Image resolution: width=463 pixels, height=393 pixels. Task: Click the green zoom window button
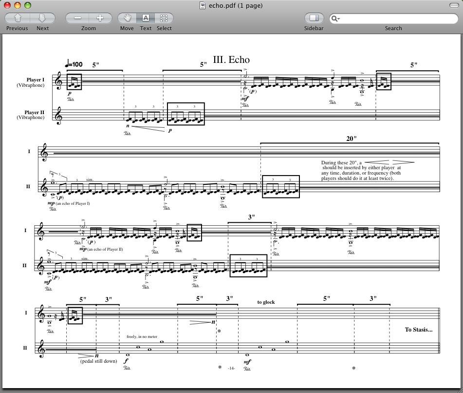(28, 5)
